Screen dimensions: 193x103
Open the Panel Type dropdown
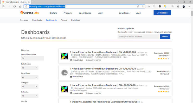click(30, 77)
